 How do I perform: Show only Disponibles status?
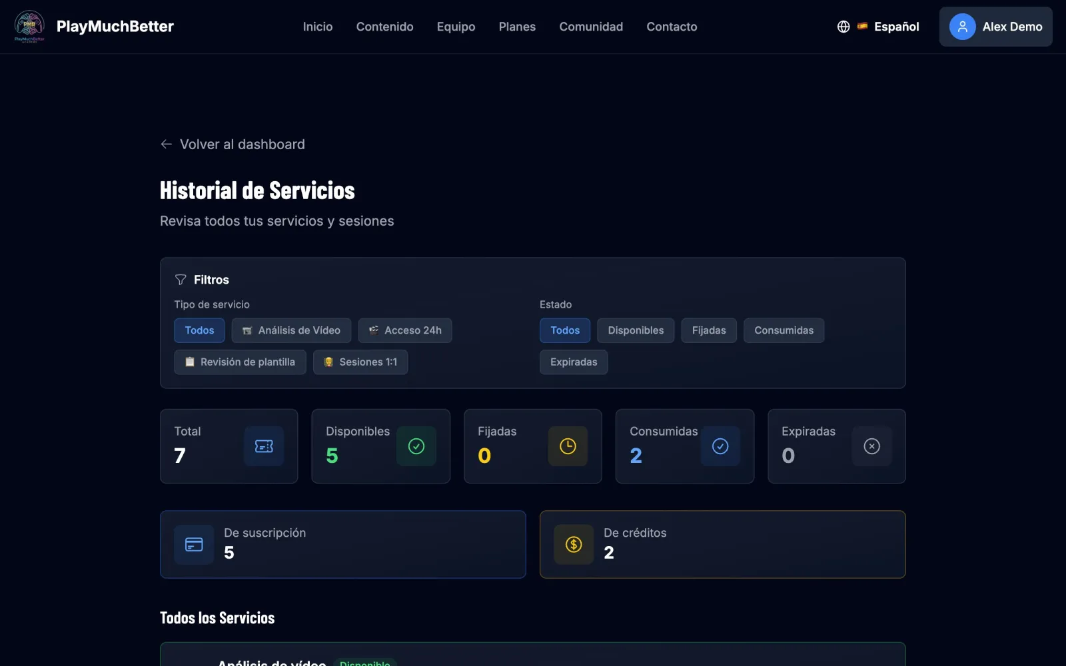(636, 330)
